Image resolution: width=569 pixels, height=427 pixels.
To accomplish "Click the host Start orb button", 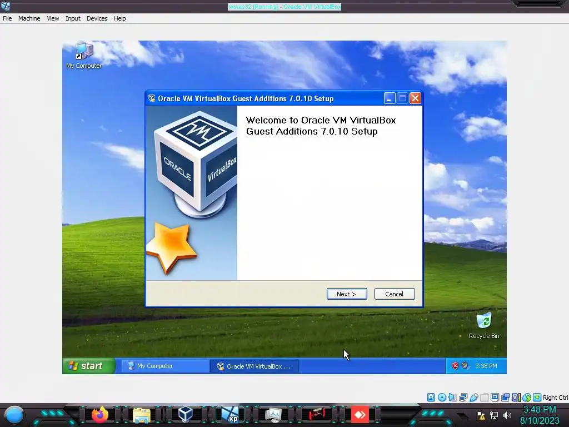I will click(x=14, y=415).
